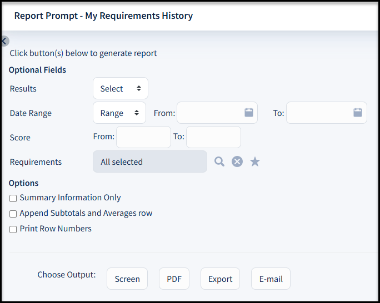Viewport: 380px width, 303px height.
Task: Click the collapse arrow at top-left corner
Action: click(4, 41)
